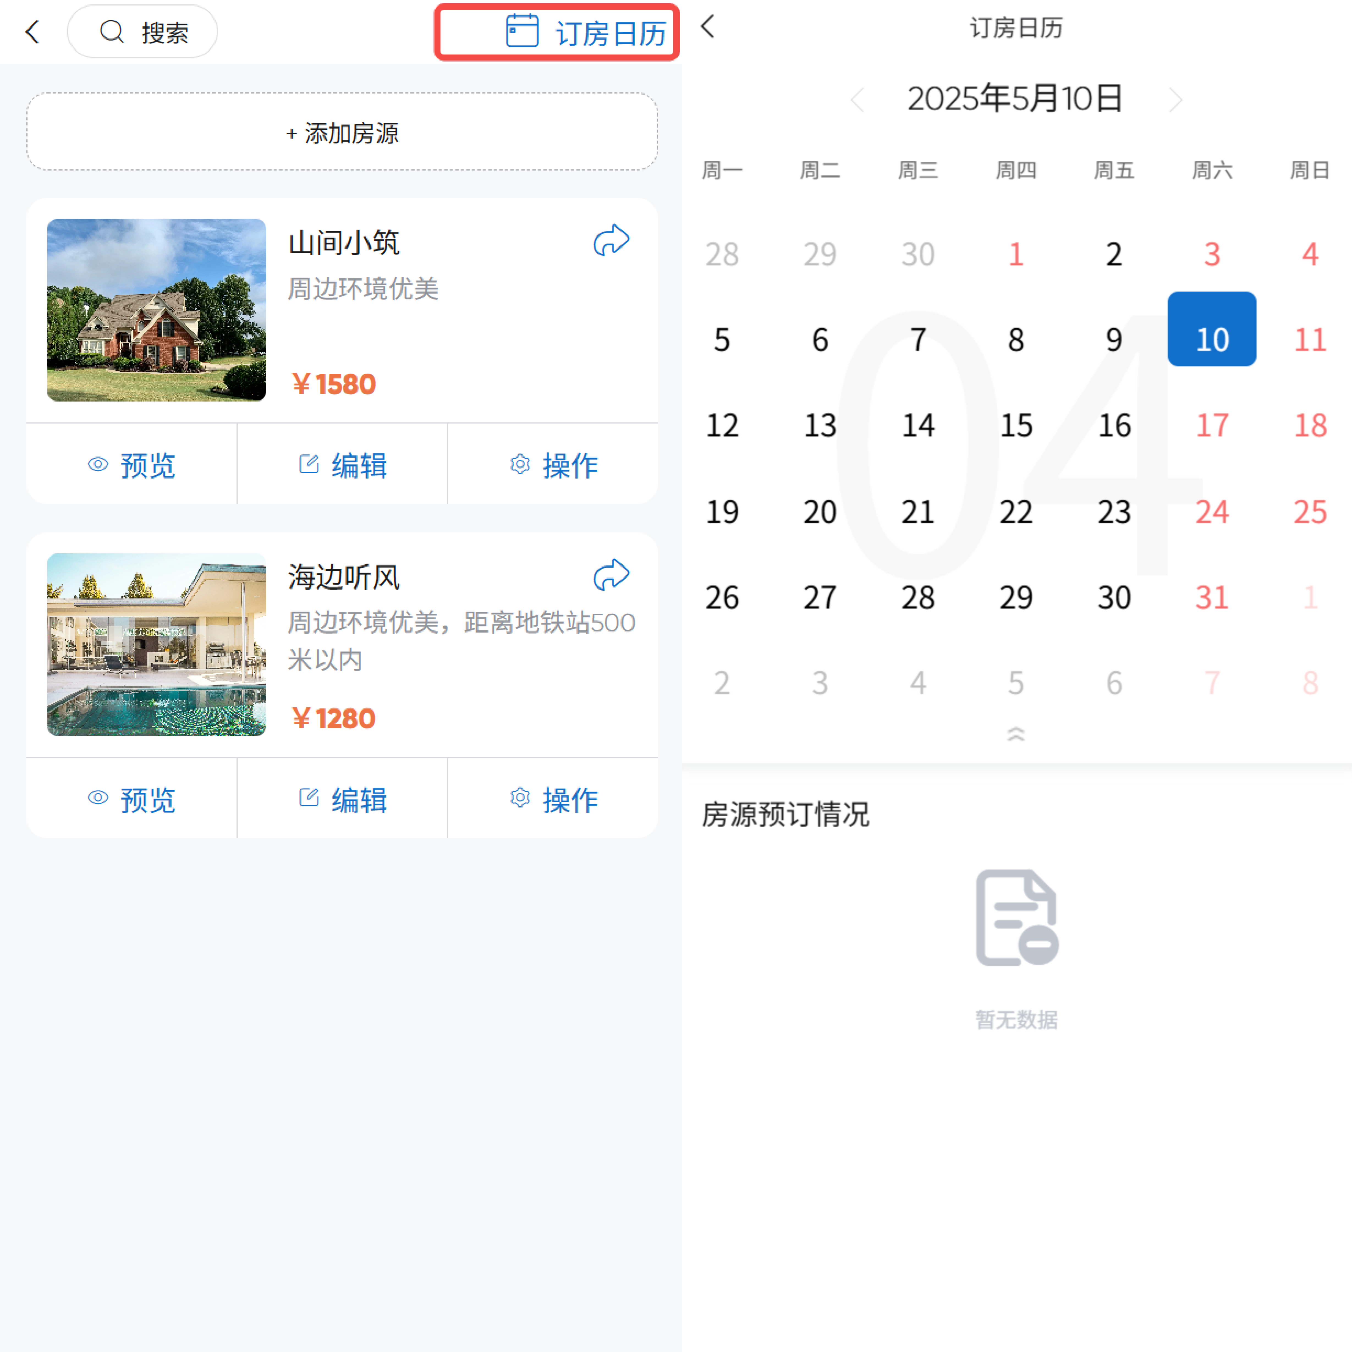
Task: Share the 海边听风 listing
Action: click(612, 575)
